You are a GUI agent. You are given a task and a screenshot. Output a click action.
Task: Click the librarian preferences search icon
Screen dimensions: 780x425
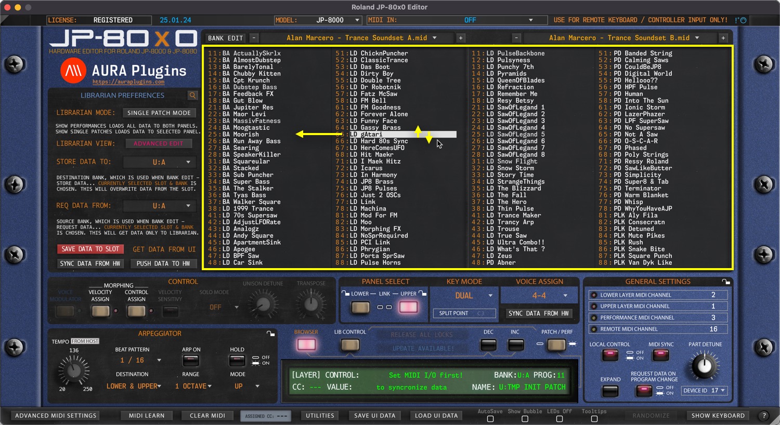(x=192, y=96)
